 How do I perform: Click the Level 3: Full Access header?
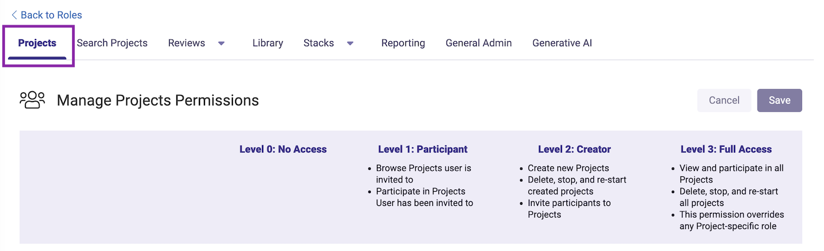click(x=726, y=149)
